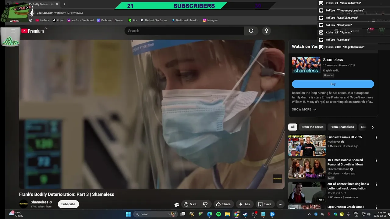Image resolution: width=390 pixels, height=219 pixels.
Task: Show hidden system tray icons
Action: point(309,214)
